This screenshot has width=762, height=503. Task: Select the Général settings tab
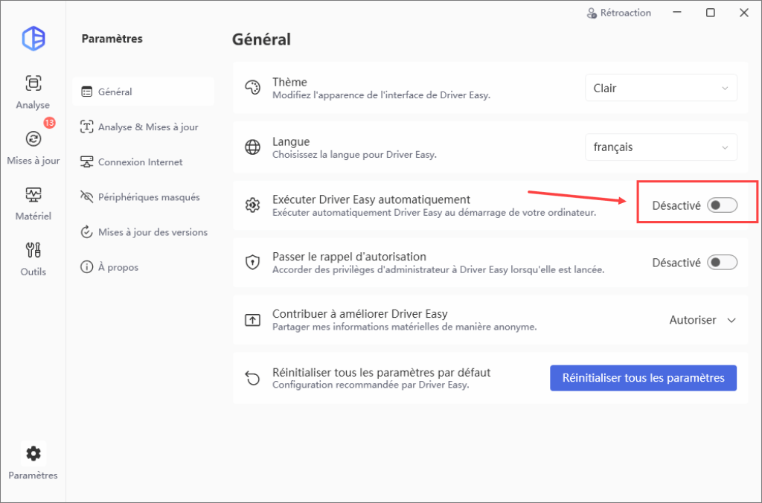144,92
